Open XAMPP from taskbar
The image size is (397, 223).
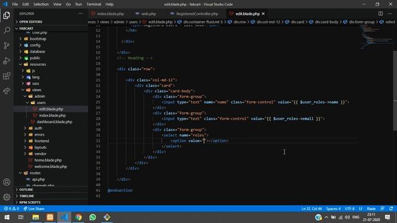pyautogui.click(x=50, y=217)
